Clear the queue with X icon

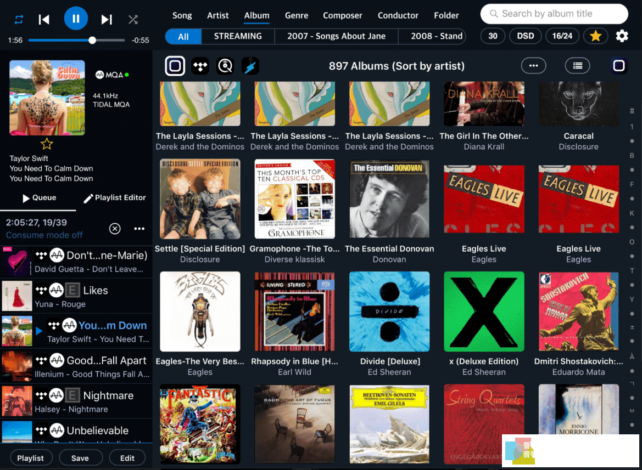pyautogui.click(x=115, y=229)
